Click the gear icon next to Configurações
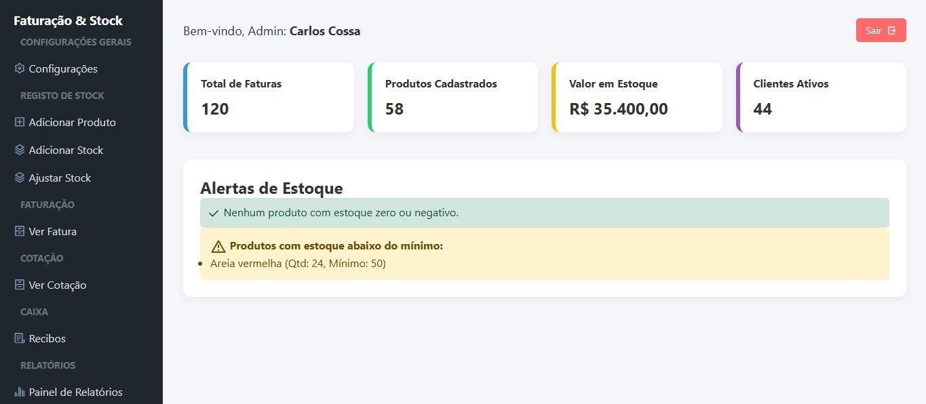 pyautogui.click(x=18, y=68)
